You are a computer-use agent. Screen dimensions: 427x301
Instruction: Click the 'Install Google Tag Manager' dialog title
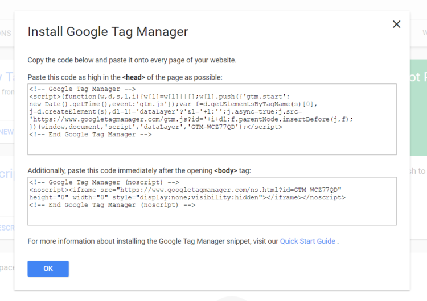[x=108, y=31]
